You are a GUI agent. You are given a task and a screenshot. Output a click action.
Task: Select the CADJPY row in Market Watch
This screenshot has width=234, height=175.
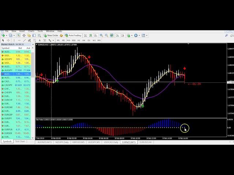click(8, 85)
